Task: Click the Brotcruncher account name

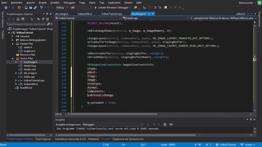Action: (x=246, y=3)
